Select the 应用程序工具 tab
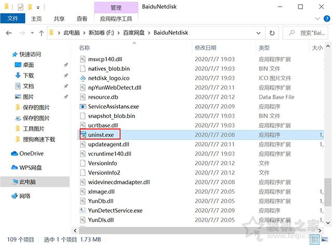 116,19
